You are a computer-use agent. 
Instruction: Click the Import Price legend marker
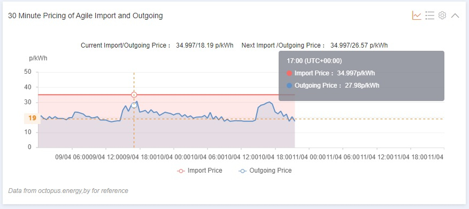(181, 172)
